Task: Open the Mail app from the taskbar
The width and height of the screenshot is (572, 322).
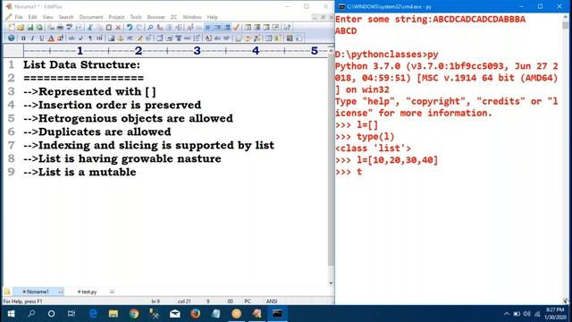Action: [175, 314]
